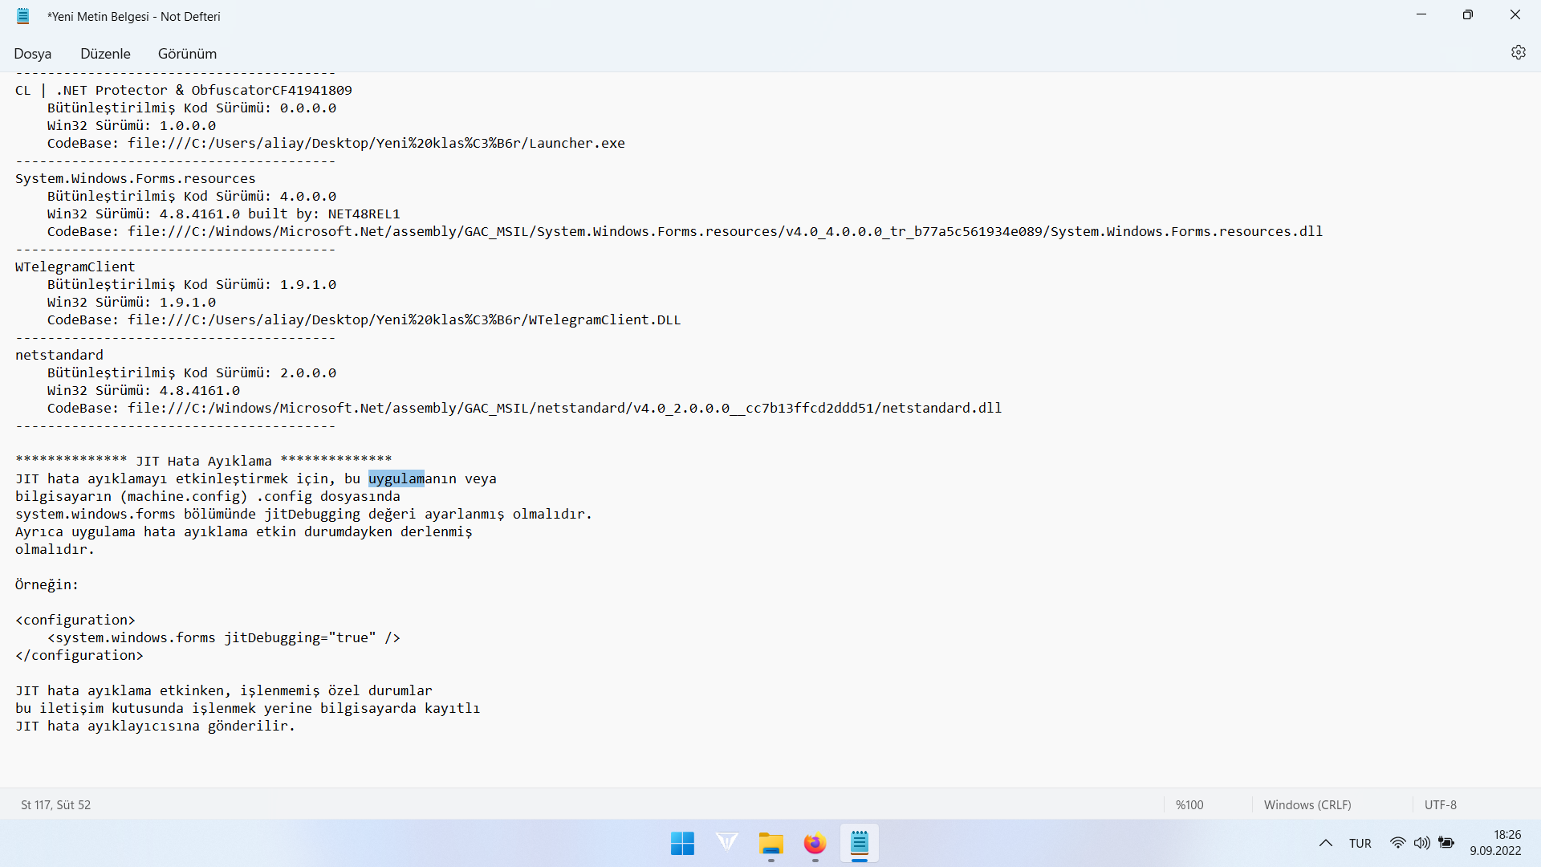
Task: Click TUR language indicator
Action: pyautogui.click(x=1360, y=843)
